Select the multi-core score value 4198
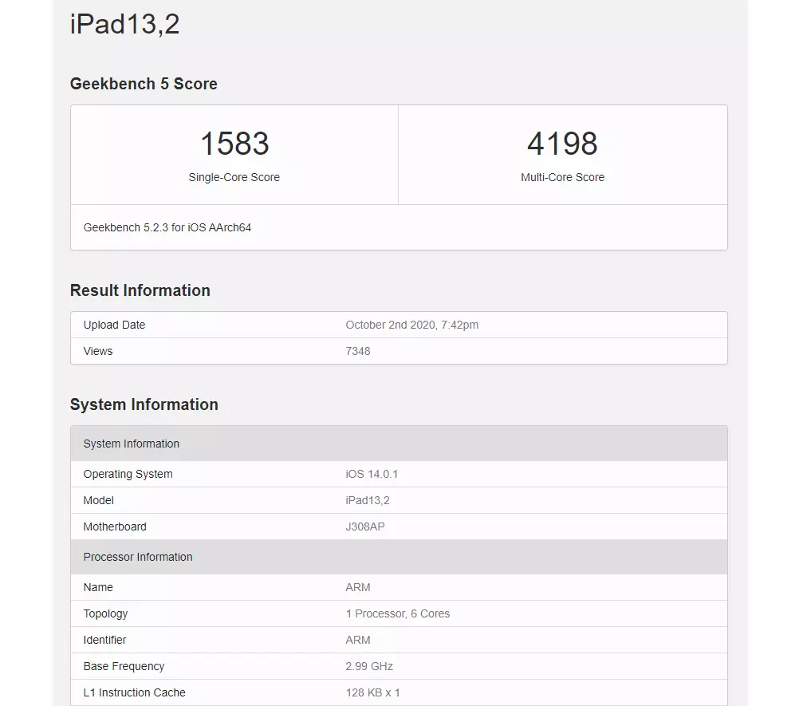803x706 pixels. point(562,143)
